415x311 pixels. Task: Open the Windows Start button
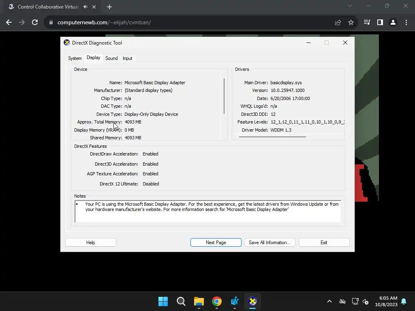point(163,301)
